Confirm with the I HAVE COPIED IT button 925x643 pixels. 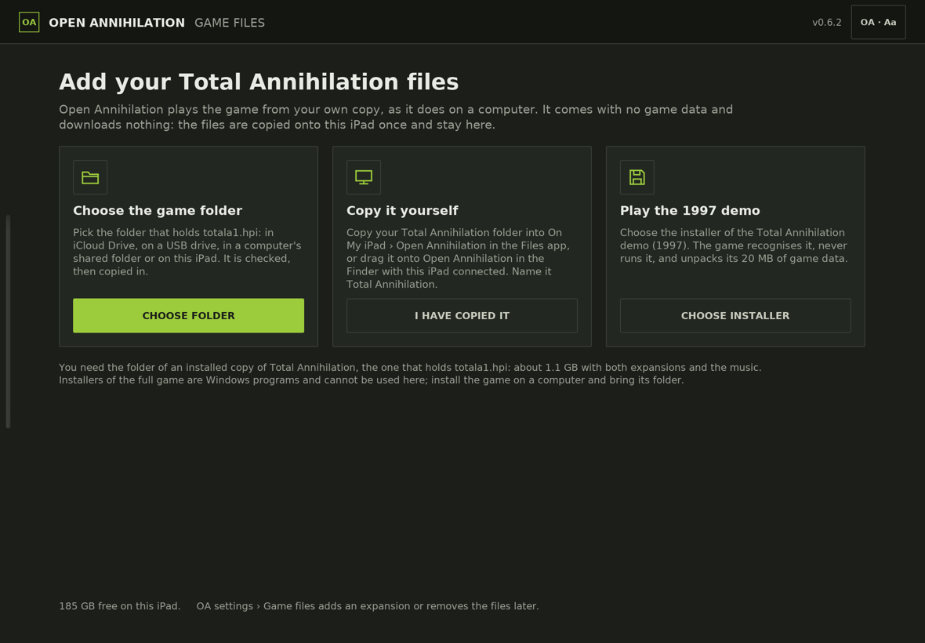[462, 315]
